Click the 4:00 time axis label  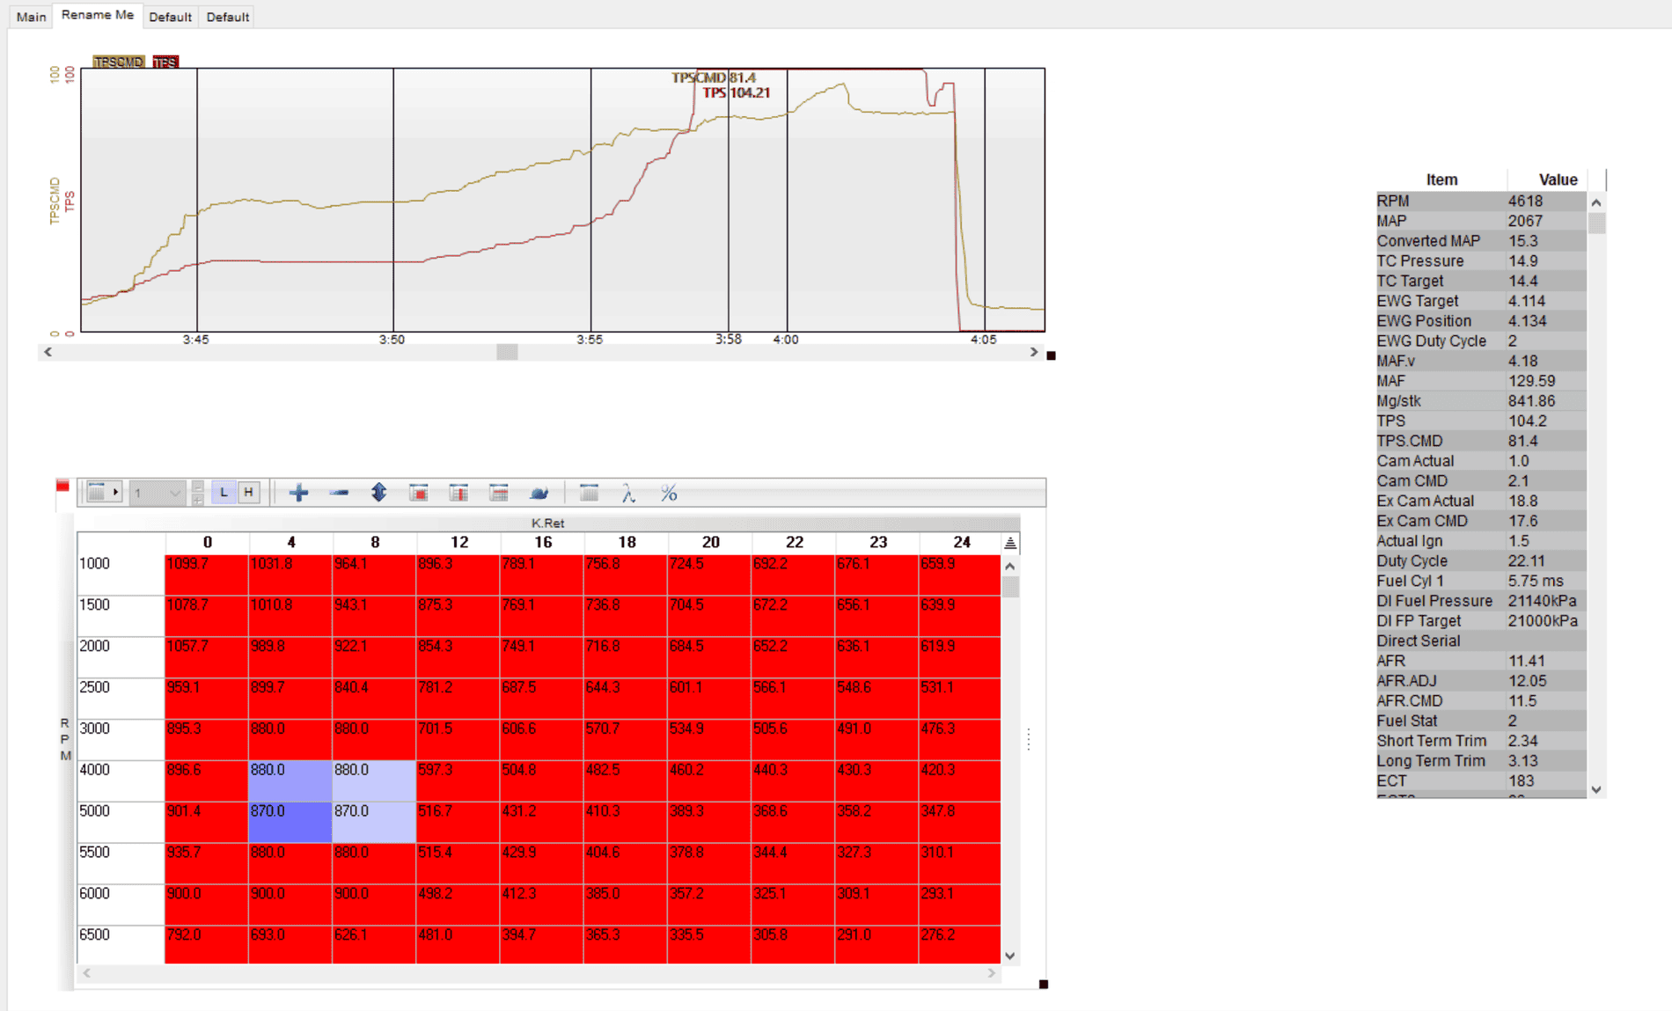786,340
